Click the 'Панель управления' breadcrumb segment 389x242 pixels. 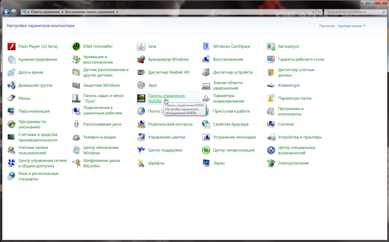45,12
